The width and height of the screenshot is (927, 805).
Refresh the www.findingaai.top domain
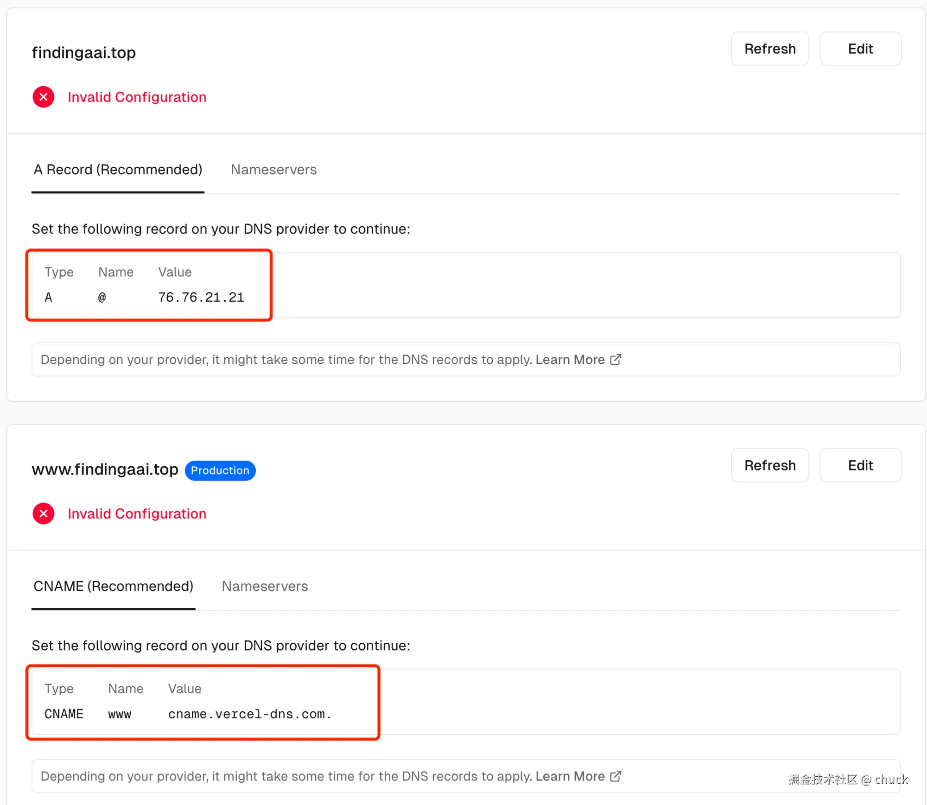[769, 465]
